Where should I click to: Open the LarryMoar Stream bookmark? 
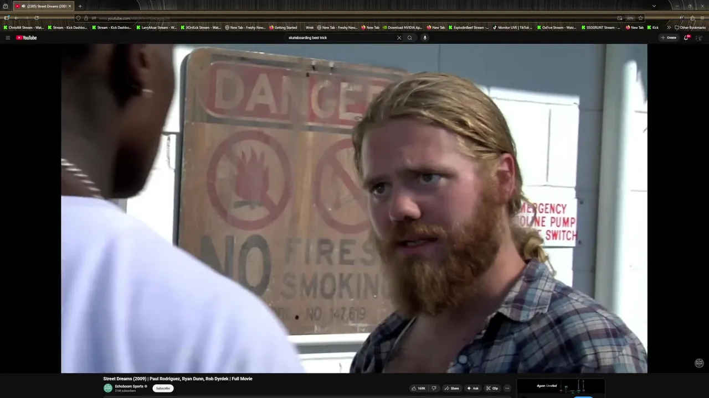(x=157, y=27)
